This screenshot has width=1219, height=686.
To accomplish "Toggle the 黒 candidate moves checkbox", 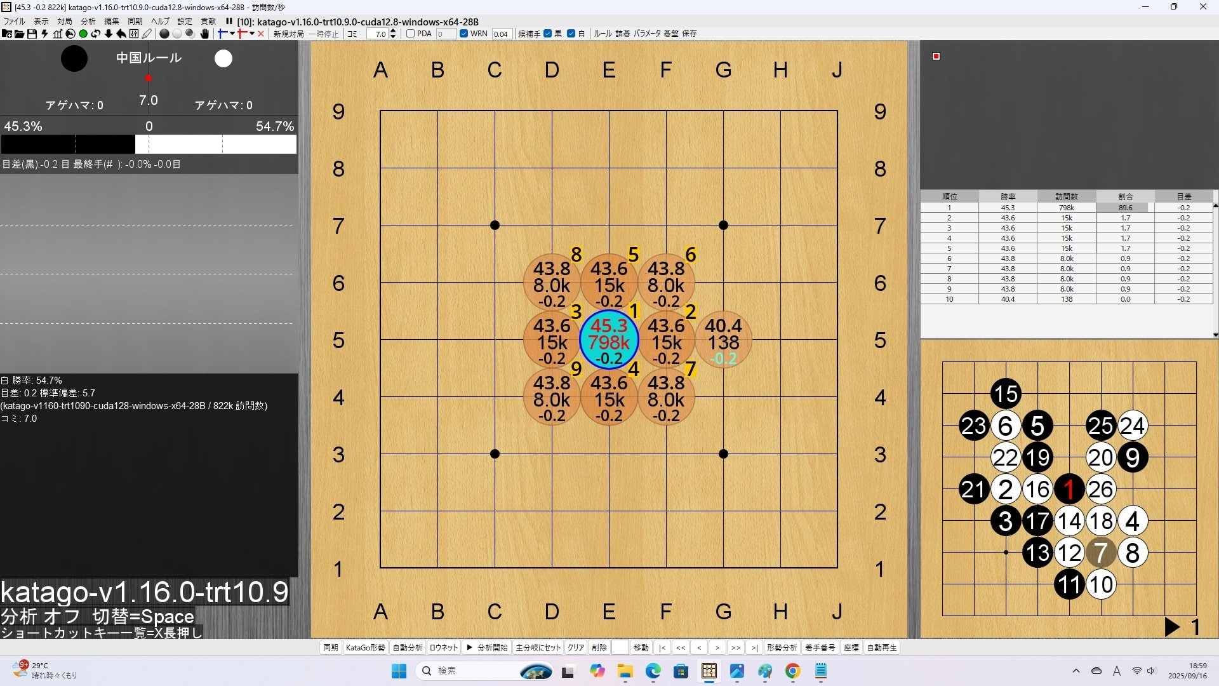I will [x=548, y=34].
